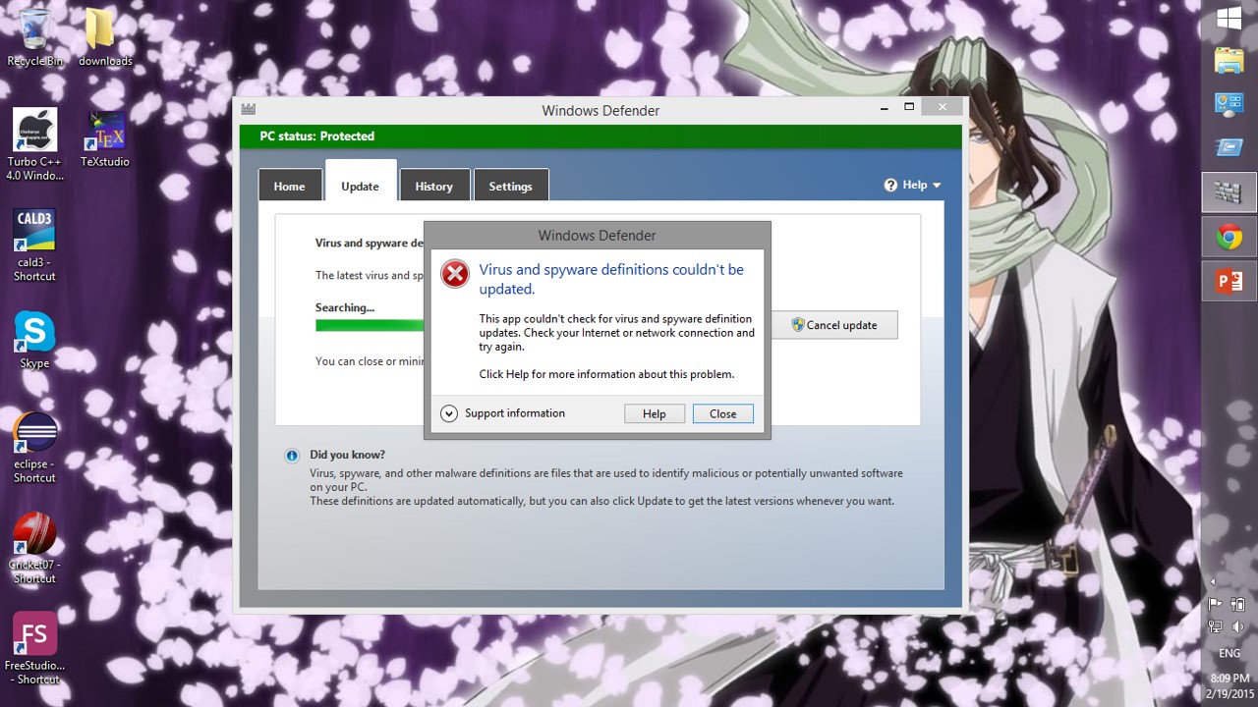Open the Help dropdown in Windows Defender

[x=913, y=185]
